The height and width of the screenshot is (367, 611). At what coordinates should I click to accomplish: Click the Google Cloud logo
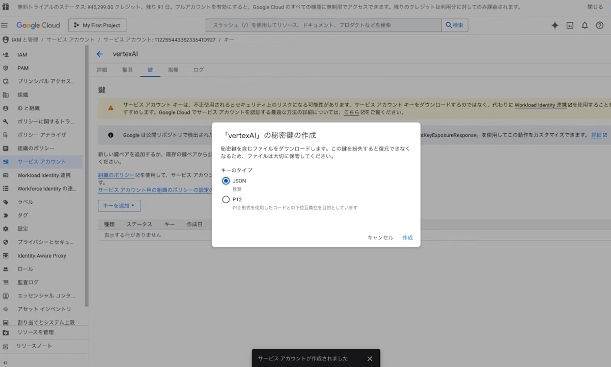coord(38,25)
